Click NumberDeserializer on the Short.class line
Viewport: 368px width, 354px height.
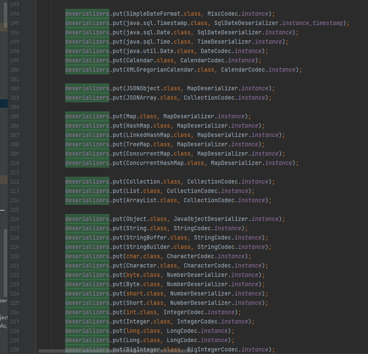pos(201,303)
